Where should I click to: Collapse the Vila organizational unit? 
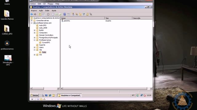click(x=34, y=50)
